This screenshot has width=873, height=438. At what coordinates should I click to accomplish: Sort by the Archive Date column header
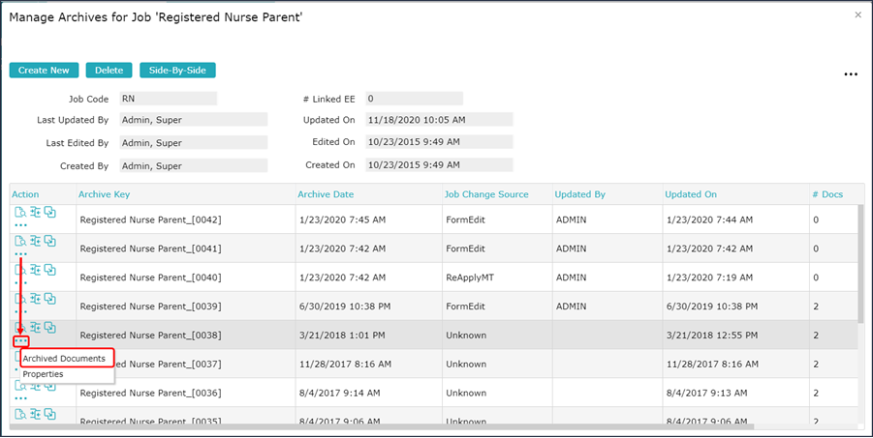click(325, 194)
